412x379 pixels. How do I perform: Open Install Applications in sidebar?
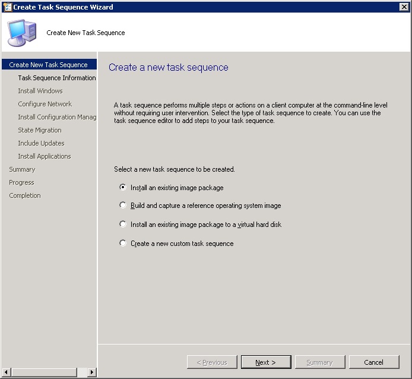point(44,156)
